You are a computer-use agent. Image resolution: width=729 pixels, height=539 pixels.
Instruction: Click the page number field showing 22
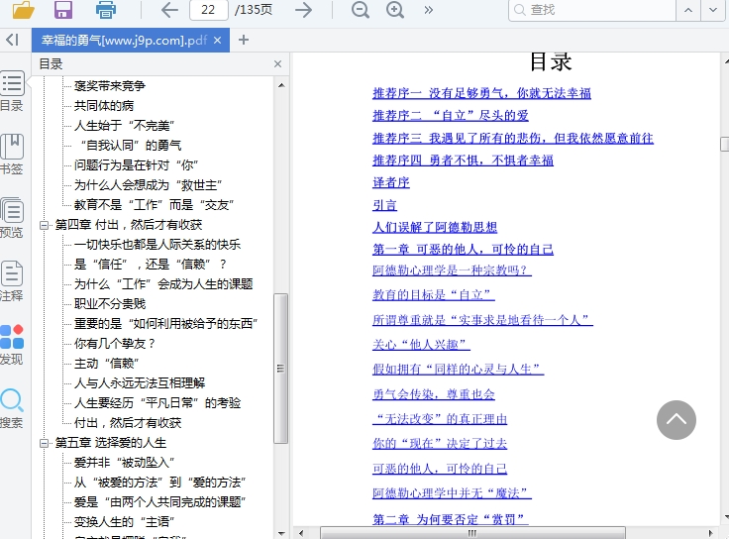pos(209,10)
